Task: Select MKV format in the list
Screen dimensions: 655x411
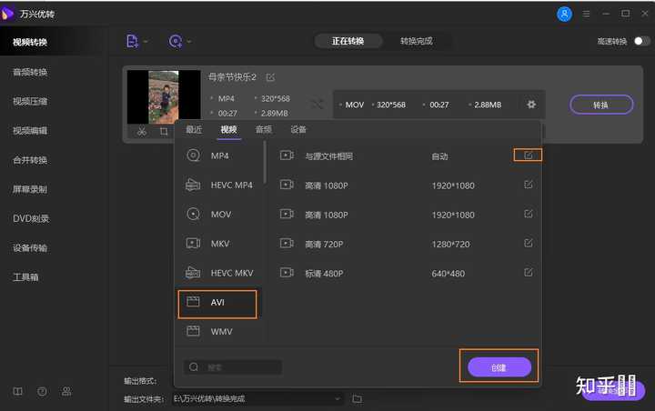Action: [x=219, y=244]
